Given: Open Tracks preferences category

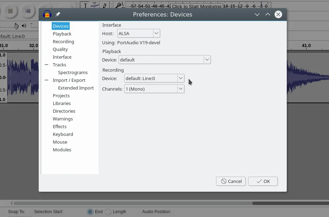Looking at the screenshot, I should (x=59, y=65).
